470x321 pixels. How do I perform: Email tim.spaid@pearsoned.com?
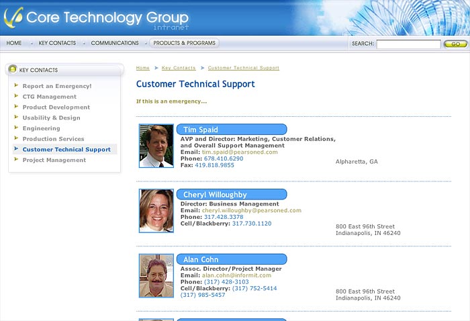coord(240,152)
